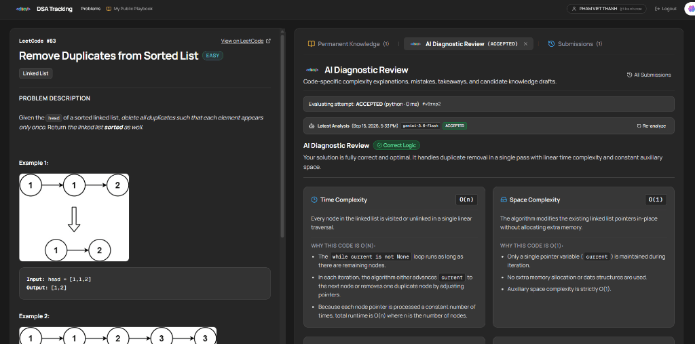Click the gemini model label badge
The image size is (695, 344).
click(x=421, y=126)
